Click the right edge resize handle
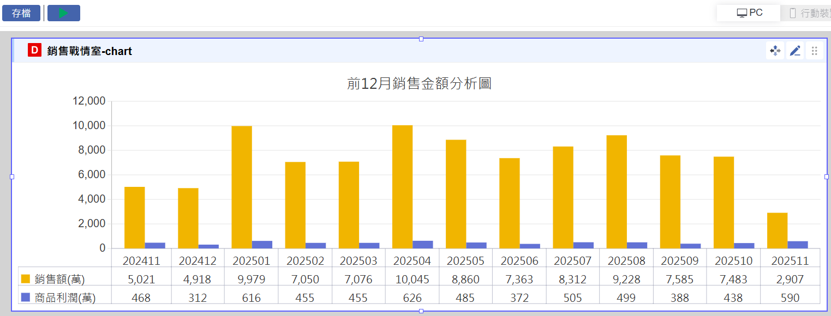 (x=826, y=177)
